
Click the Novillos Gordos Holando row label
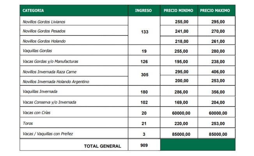click(x=44, y=41)
